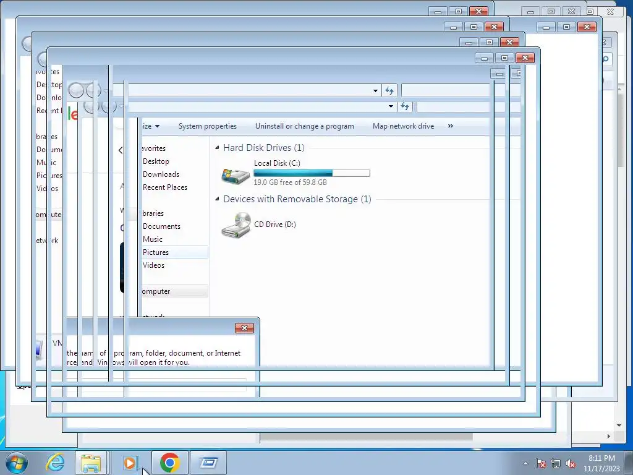Select Desktop in front window navigation

[x=156, y=161]
